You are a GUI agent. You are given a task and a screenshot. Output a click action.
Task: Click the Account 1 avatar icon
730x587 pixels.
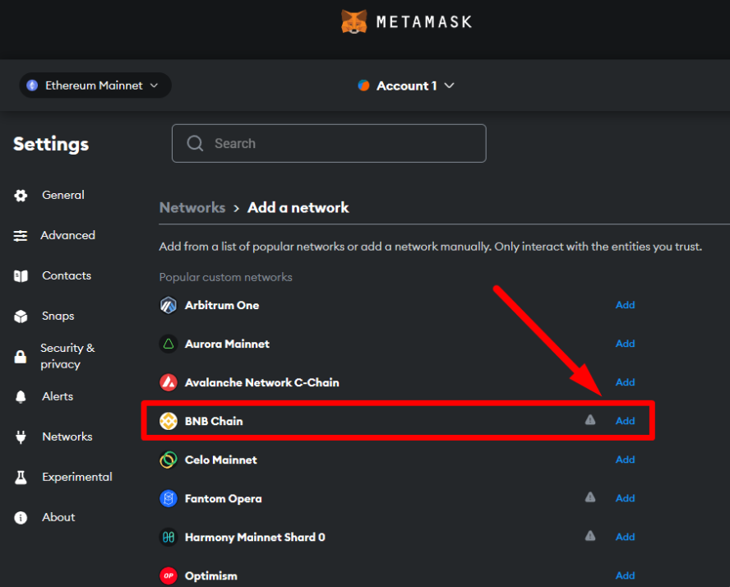pos(363,86)
